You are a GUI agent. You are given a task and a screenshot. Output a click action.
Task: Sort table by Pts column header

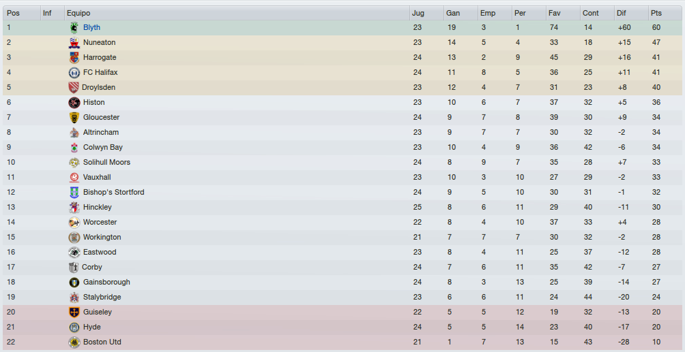pos(665,13)
